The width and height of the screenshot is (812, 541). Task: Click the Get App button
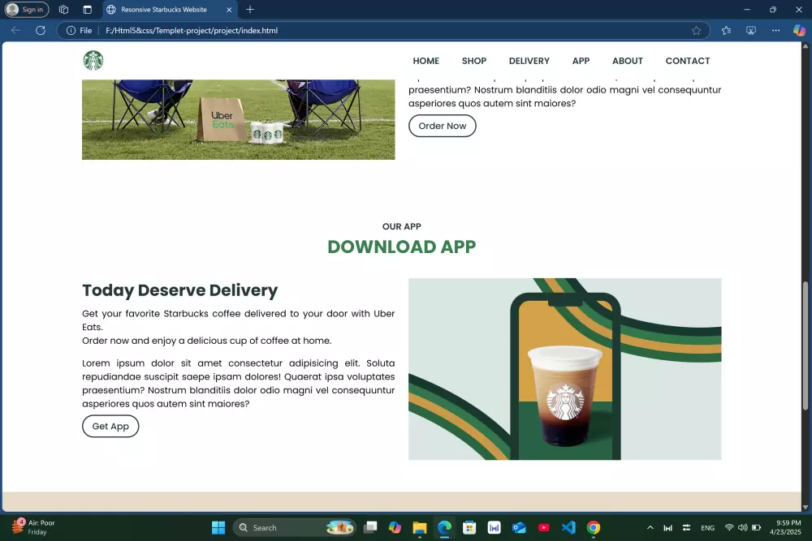(x=110, y=426)
